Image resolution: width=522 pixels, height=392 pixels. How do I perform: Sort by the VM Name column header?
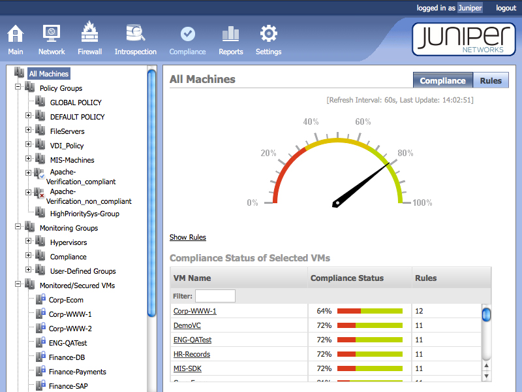(x=239, y=278)
